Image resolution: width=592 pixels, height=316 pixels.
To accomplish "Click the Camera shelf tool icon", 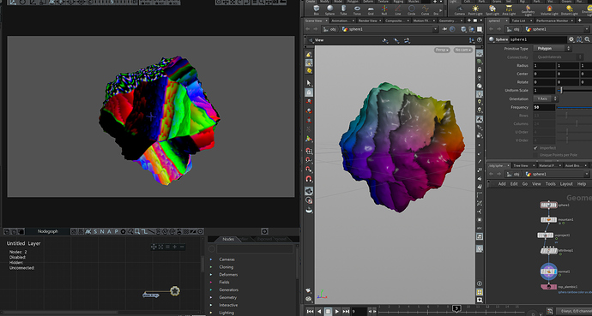I will [460, 10].
